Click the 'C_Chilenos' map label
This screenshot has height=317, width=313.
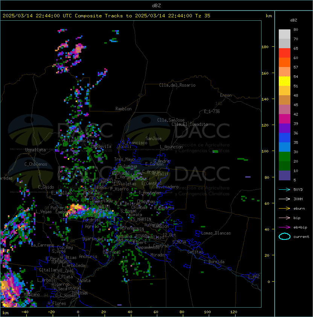(x=36, y=164)
